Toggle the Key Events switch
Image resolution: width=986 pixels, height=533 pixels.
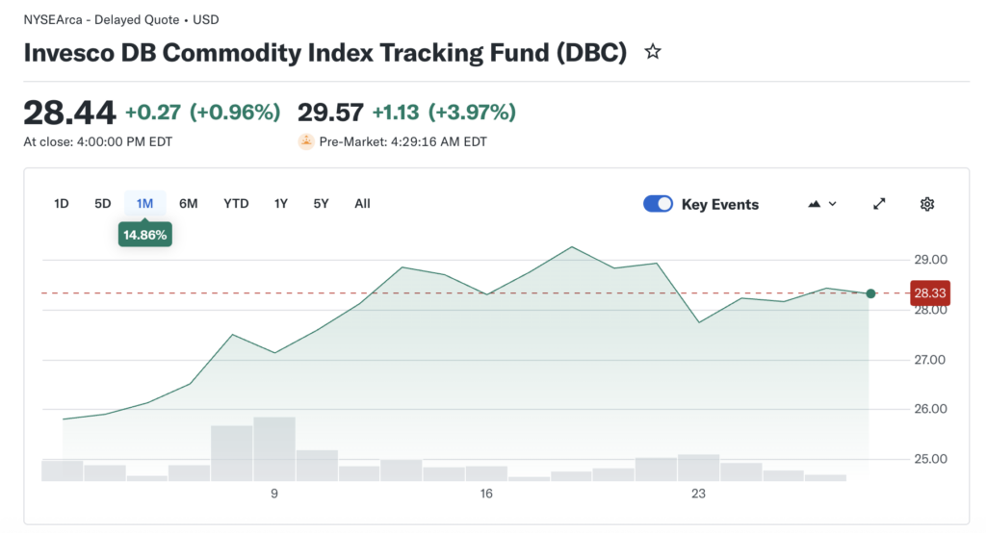658,204
